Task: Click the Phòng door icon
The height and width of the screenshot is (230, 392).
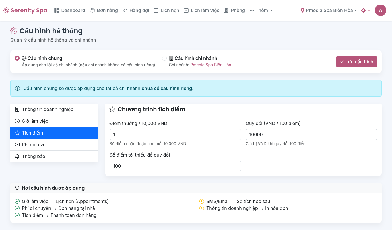Action: click(226, 11)
